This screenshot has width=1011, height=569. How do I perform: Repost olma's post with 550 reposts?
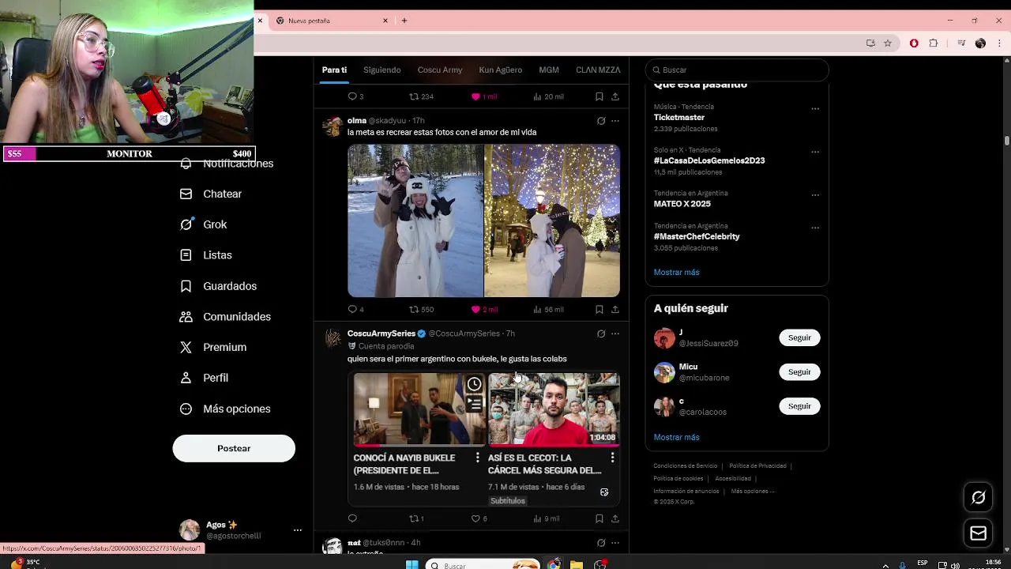tap(421, 309)
